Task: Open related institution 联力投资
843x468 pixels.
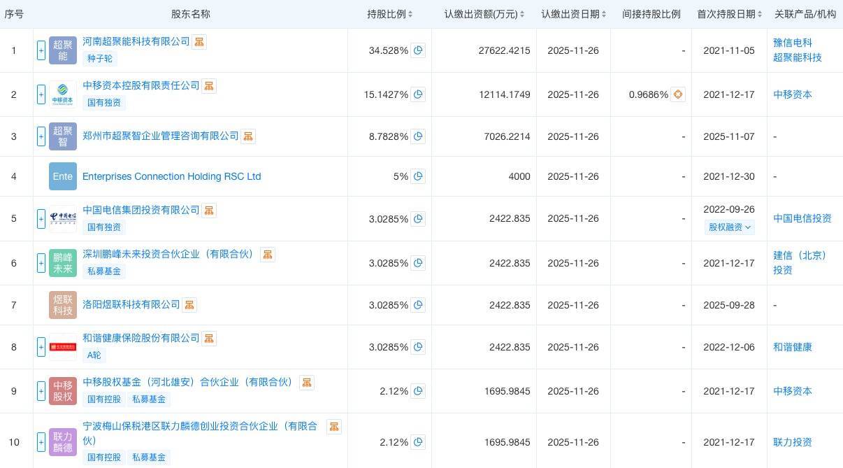Action: [x=793, y=442]
